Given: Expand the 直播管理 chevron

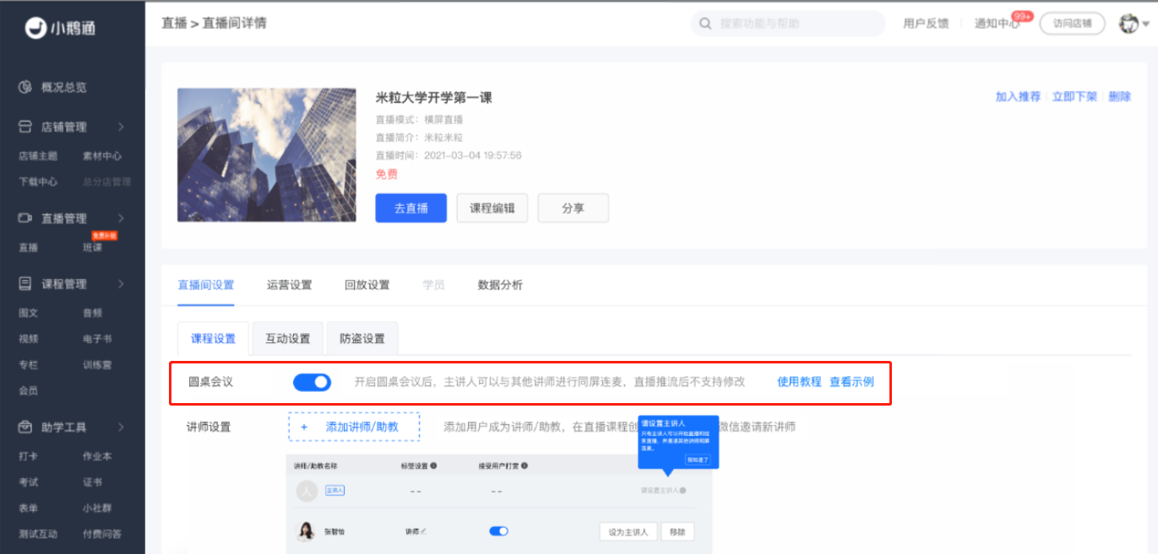Looking at the screenshot, I should pyautogui.click(x=121, y=218).
